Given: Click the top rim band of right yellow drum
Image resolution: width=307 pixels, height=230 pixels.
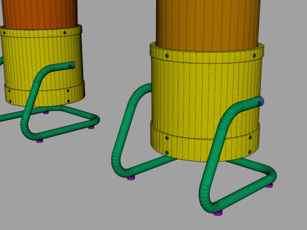Looking at the screenshot, I should [x=207, y=56].
